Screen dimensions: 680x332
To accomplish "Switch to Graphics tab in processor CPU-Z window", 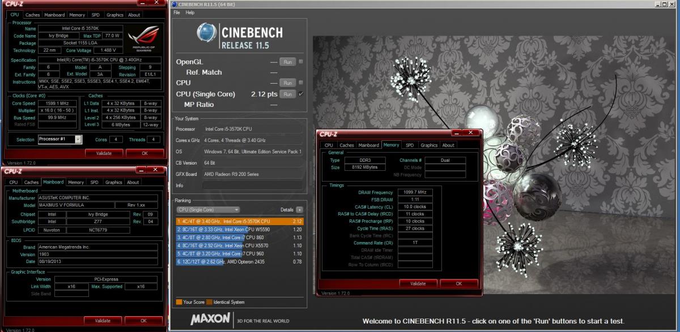I will pyautogui.click(x=114, y=15).
